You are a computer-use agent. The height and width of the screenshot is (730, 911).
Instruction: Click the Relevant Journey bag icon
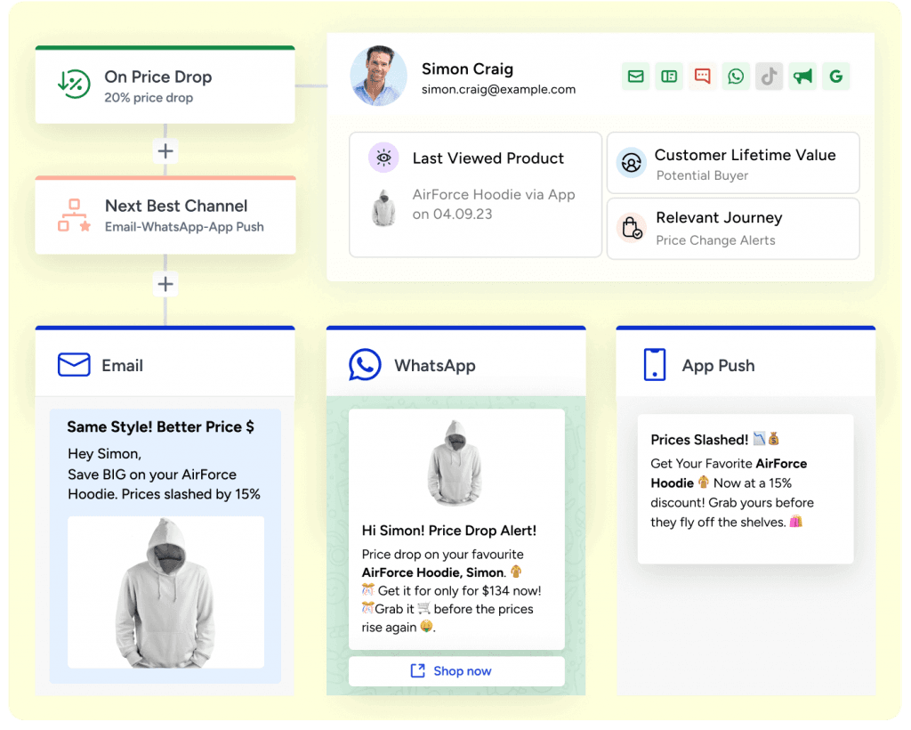point(632,228)
